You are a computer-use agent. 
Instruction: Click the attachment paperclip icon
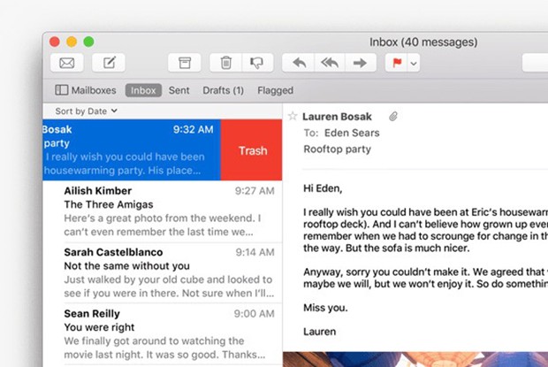393,117
